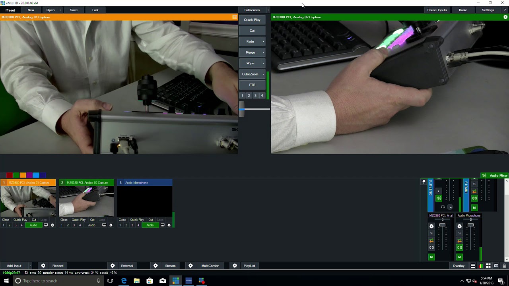Expand the CubeZoom transition dropdown arrow
Screen dimensions: 509x286
point(263,74)
